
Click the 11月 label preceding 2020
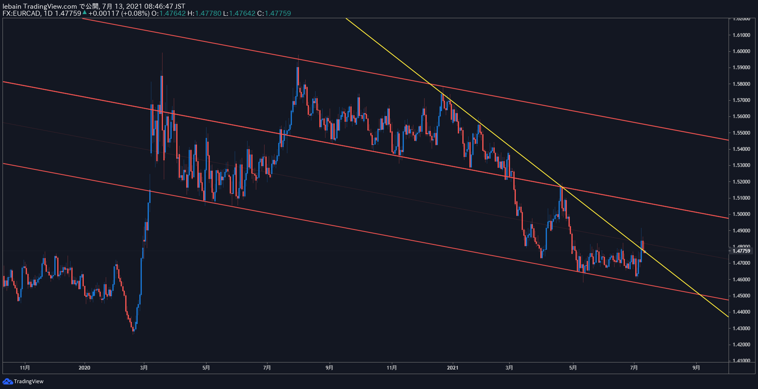pyautogui.click(x=25, y=367)
